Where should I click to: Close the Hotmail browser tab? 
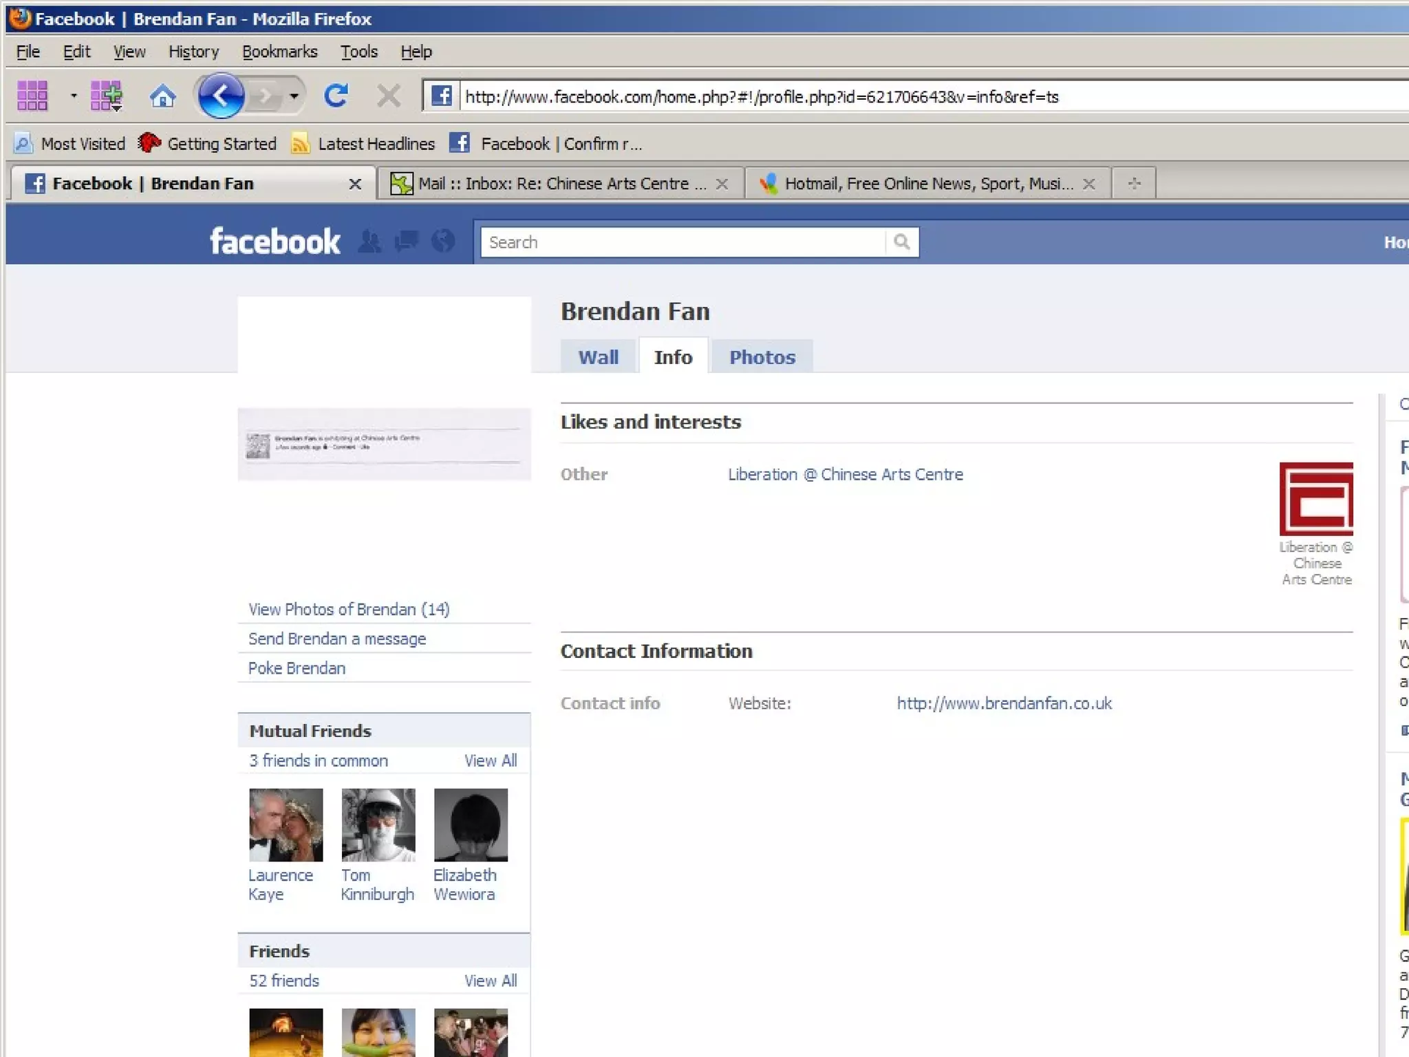pyautogui.click(x=1089, y=184)
